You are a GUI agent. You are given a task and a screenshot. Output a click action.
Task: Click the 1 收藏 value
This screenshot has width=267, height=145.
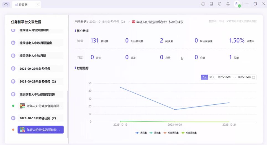click(x=230, y=57)
